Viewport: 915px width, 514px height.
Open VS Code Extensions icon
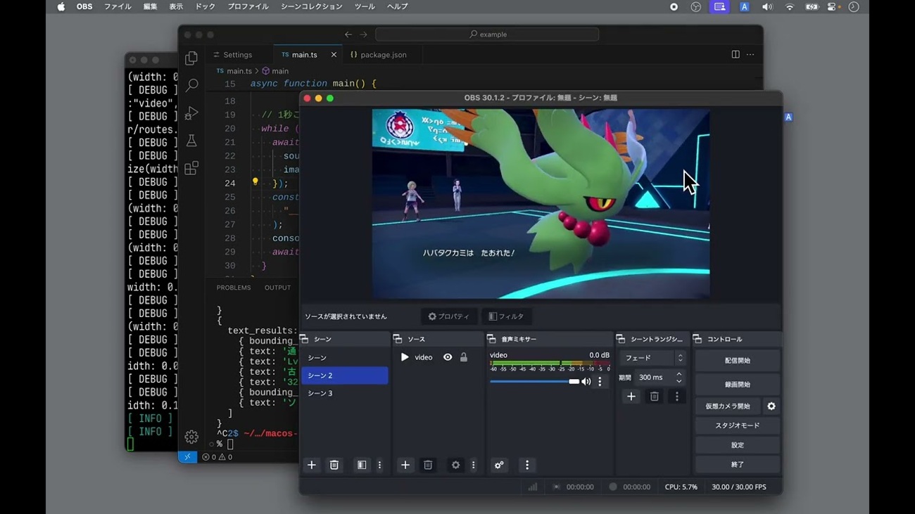point(191,168)
